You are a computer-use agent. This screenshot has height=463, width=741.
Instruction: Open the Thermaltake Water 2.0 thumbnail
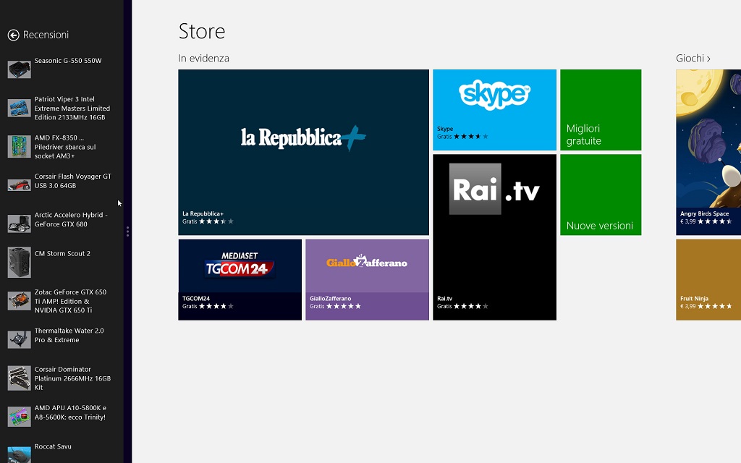click(20, 339)
